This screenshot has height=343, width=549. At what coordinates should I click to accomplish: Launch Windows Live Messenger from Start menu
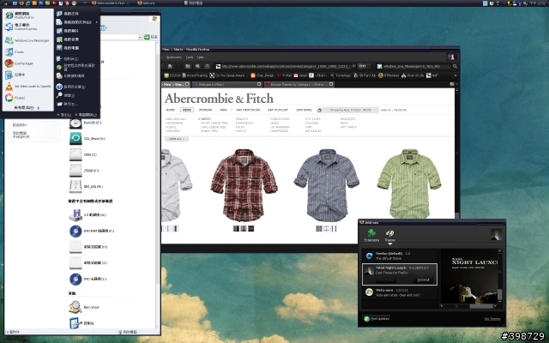[x=27, y=40]
